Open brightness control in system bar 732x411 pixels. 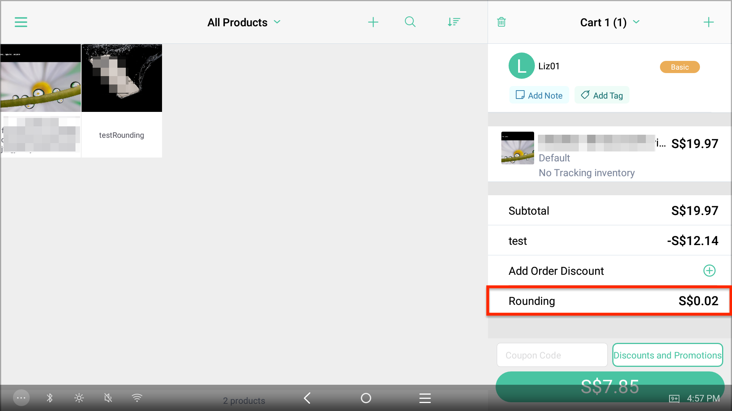[79, 398]
